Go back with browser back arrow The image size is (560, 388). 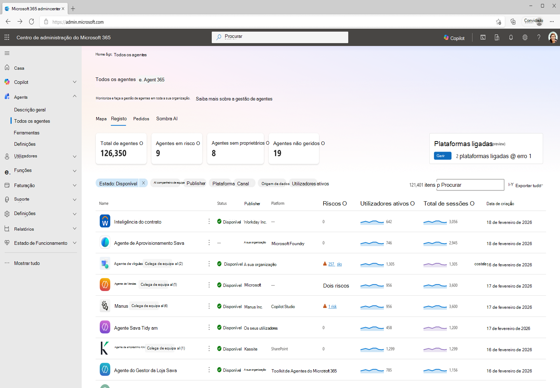[8, 22]
